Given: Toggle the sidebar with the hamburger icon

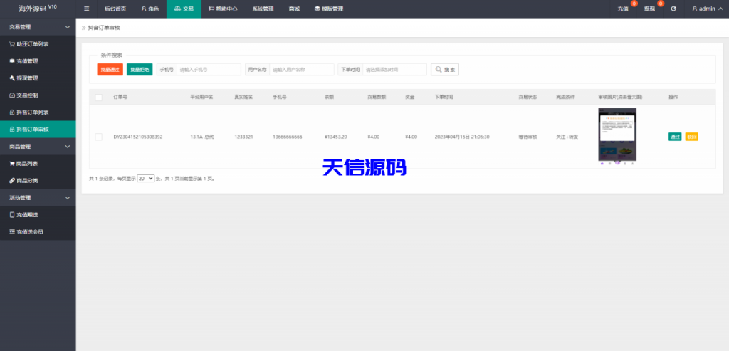Looking at the screenshot, I should (86, 9).
